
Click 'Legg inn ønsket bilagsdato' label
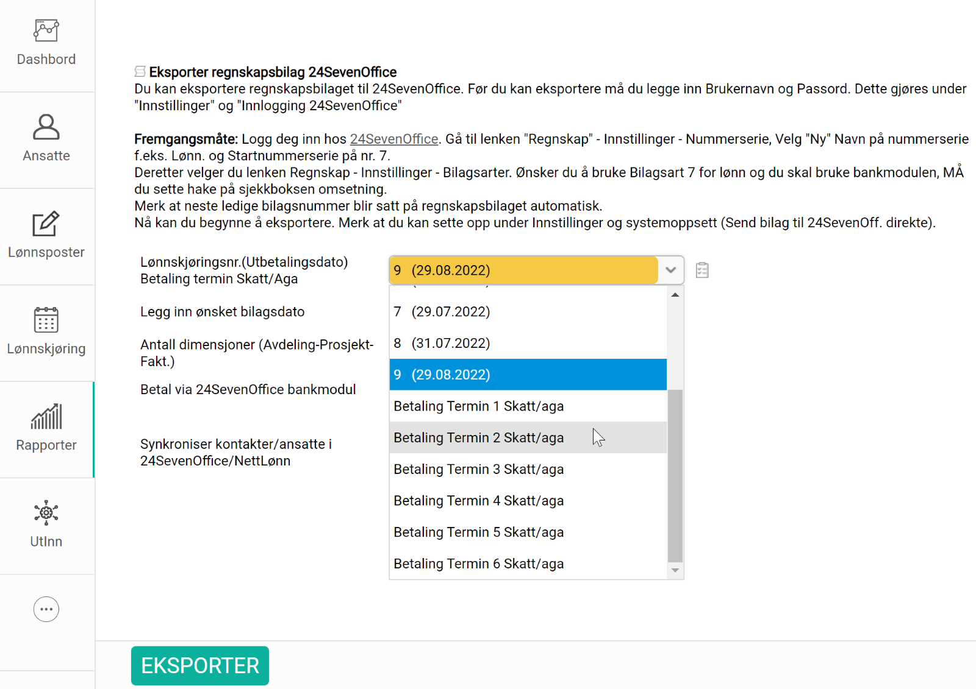223,312
